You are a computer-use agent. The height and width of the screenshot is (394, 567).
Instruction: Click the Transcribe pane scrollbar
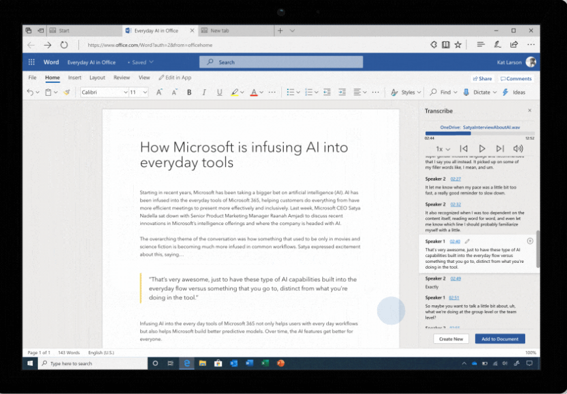click(538, 249)
